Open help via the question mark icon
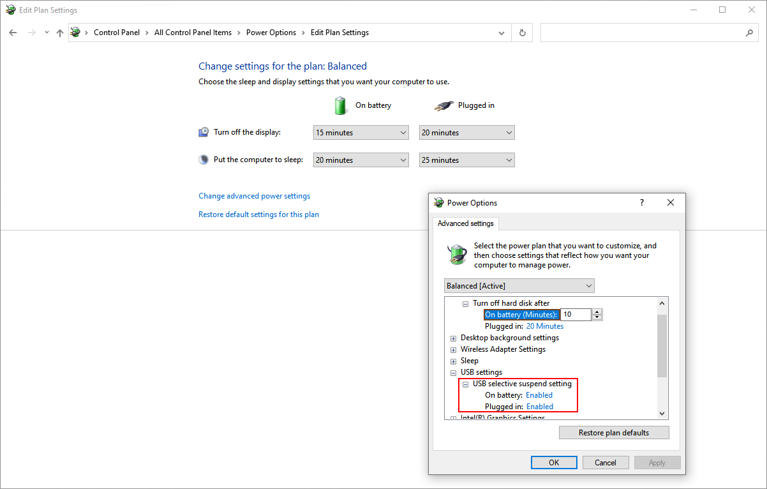The height and width of the screenshot is (489, 767). tap(641, 202)
